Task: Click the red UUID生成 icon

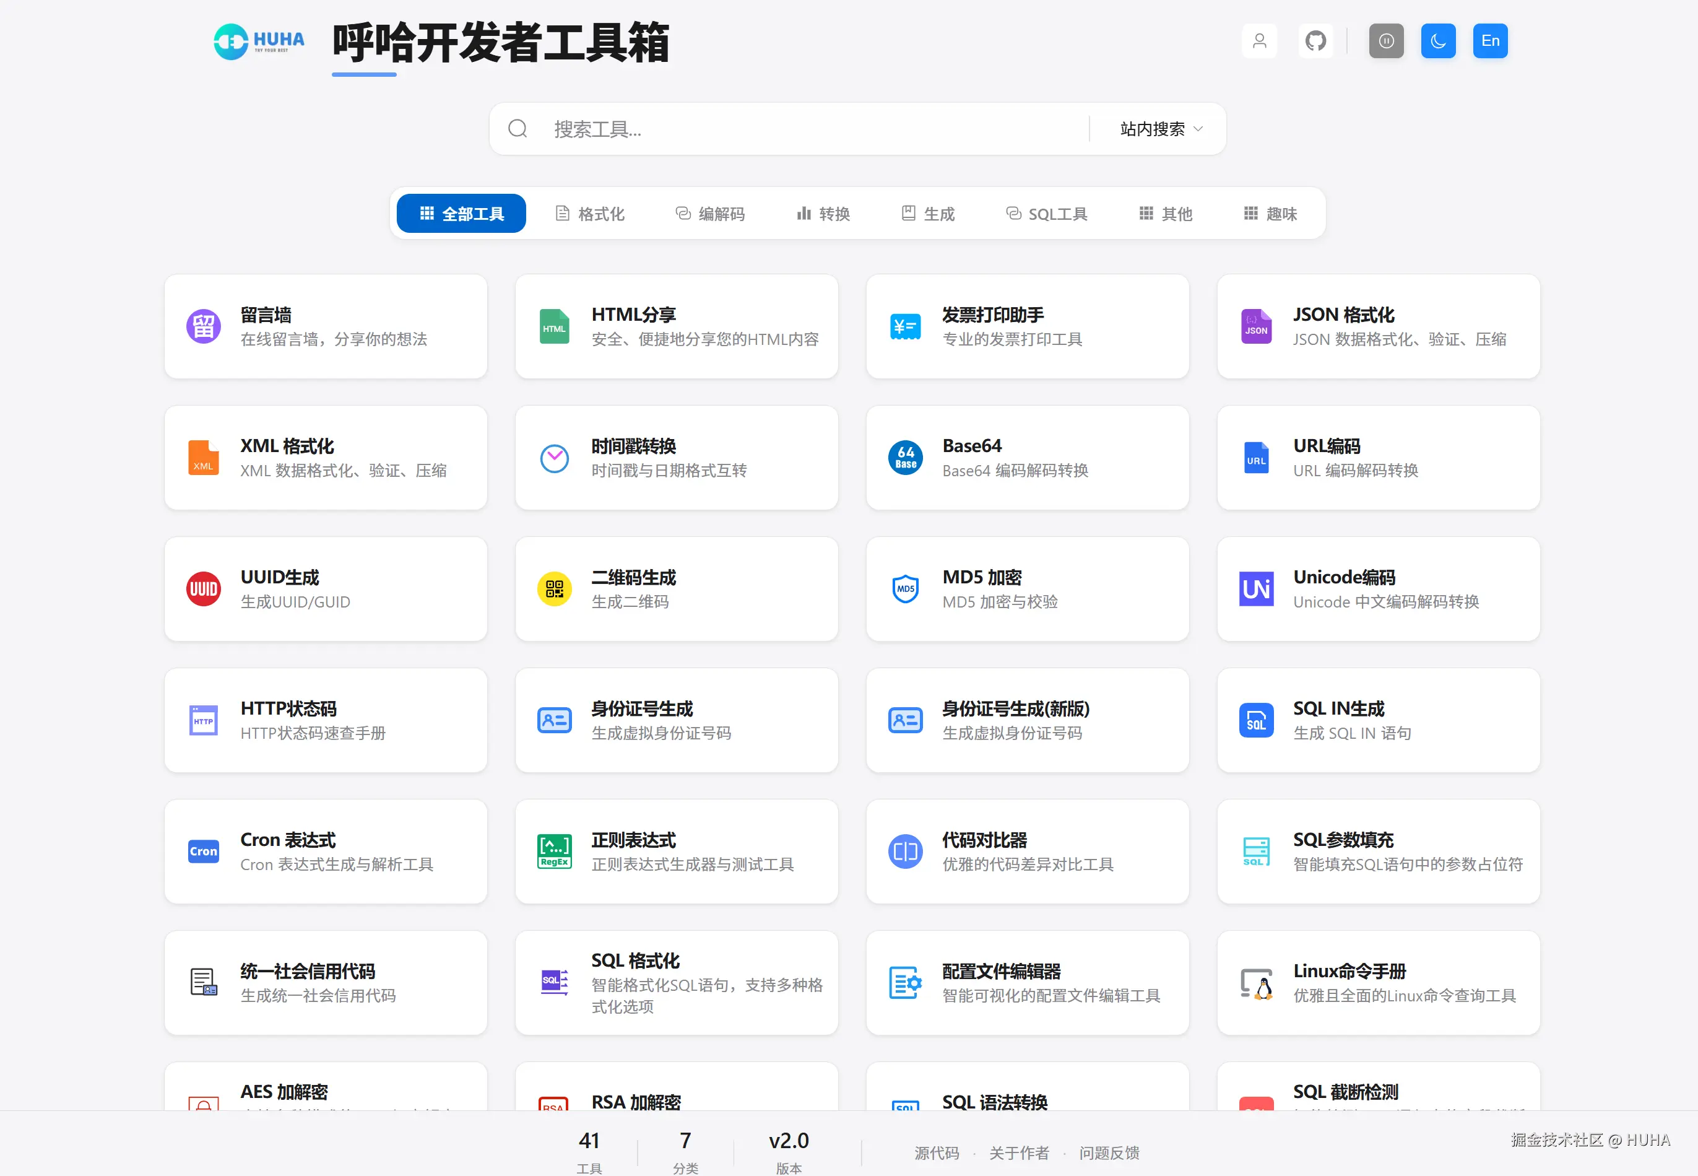Action: [x=203, y=589]
